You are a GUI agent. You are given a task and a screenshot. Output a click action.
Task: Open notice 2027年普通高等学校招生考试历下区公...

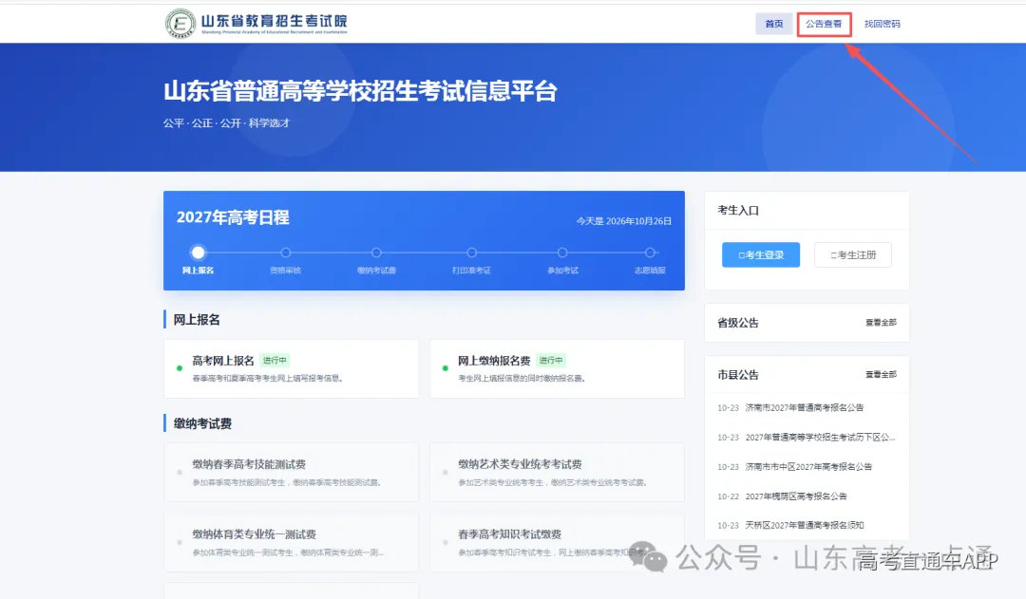click(x=820, y=437)
